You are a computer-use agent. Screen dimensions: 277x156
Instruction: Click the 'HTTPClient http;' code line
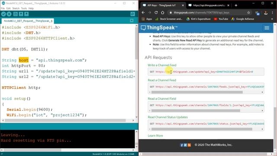point(21,88)
